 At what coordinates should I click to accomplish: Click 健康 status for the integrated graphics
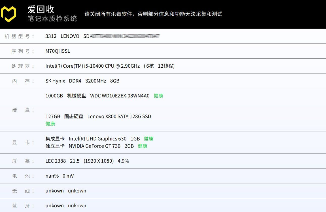click(149, 139)
